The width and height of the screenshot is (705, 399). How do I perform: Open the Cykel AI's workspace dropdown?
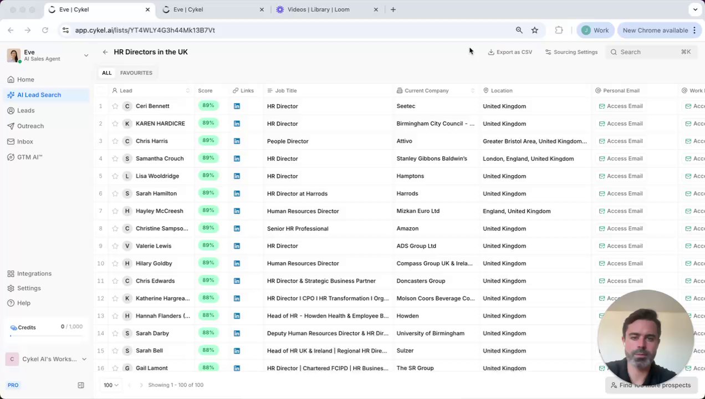click(x=47, y=359)
